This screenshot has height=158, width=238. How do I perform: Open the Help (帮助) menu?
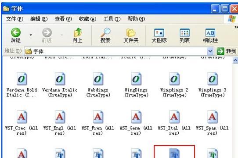coord(136,19)
